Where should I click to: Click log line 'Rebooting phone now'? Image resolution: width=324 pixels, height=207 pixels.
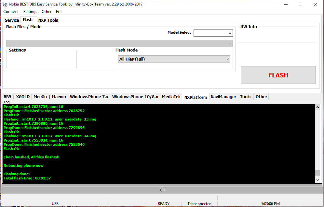click(23, 166)
